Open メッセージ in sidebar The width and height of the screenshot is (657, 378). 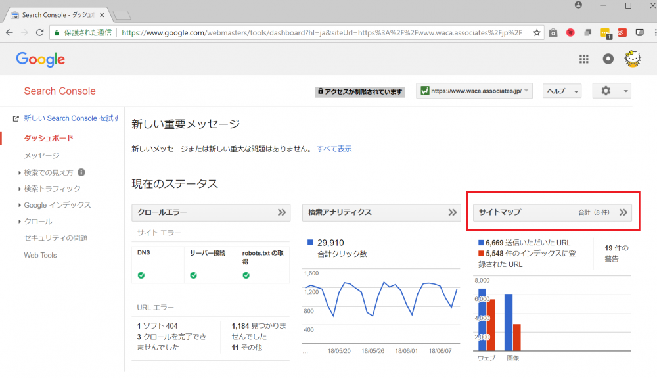point(42,156)
